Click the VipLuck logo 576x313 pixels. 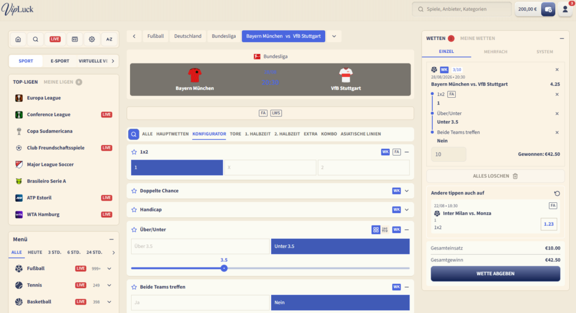[x=17, y=9]
